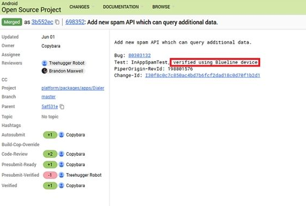This screenshot has width=306, height=206.
Task: Click the Build-Cop-Override label
Action: click(21, 144)
